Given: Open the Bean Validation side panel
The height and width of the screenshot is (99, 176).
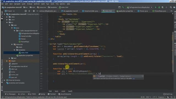Looking at the screenshot, I should coord(175,49).
